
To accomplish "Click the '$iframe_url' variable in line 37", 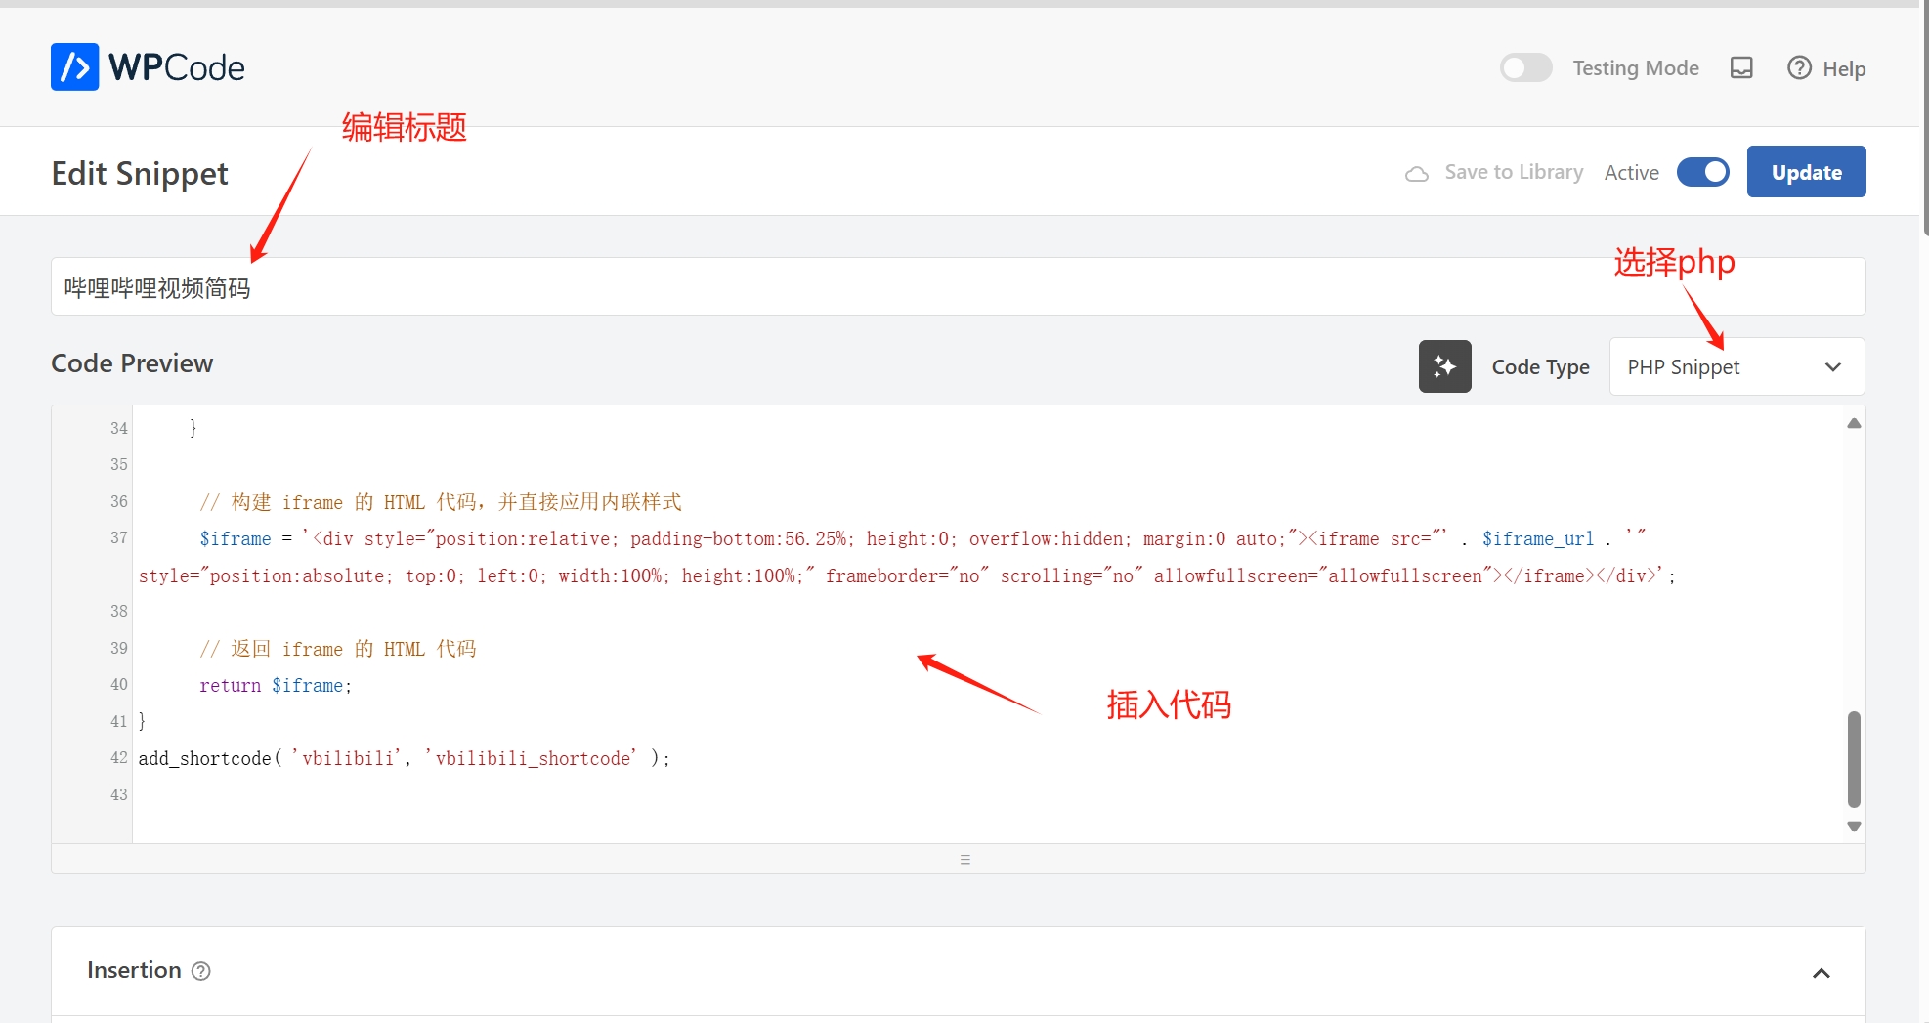I will click(1537, 539).
